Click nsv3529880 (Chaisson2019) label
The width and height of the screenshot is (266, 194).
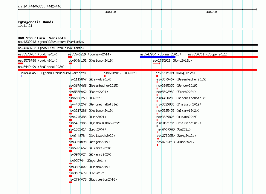click(179, 104)
